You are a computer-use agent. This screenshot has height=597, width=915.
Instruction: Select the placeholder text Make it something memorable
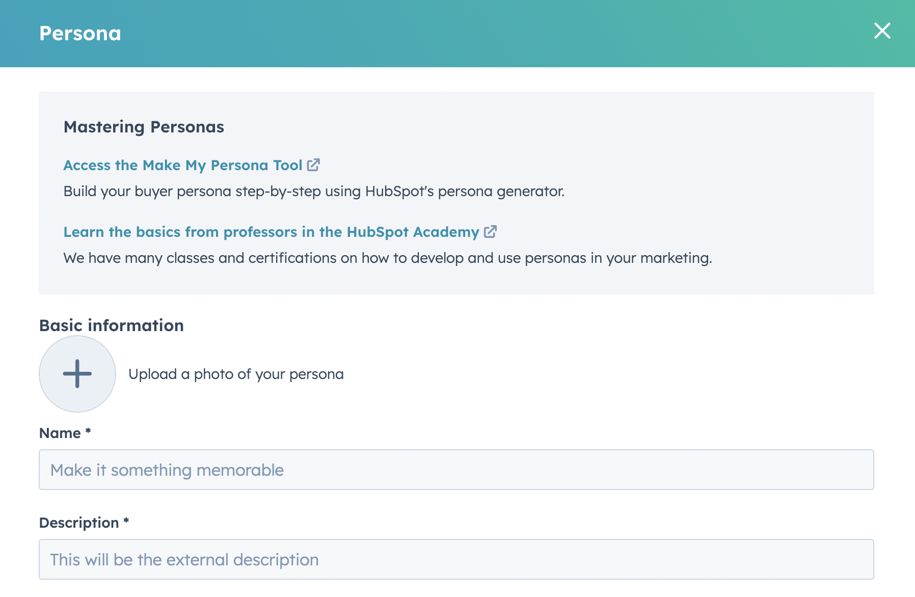click(167, 470)
